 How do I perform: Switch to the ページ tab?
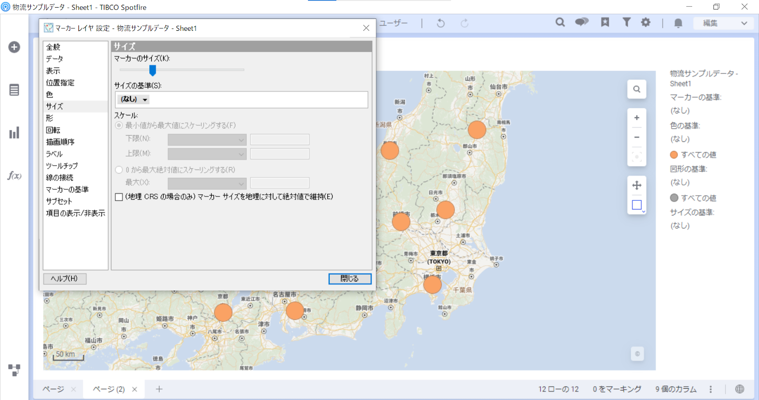(x=53, y=389)
